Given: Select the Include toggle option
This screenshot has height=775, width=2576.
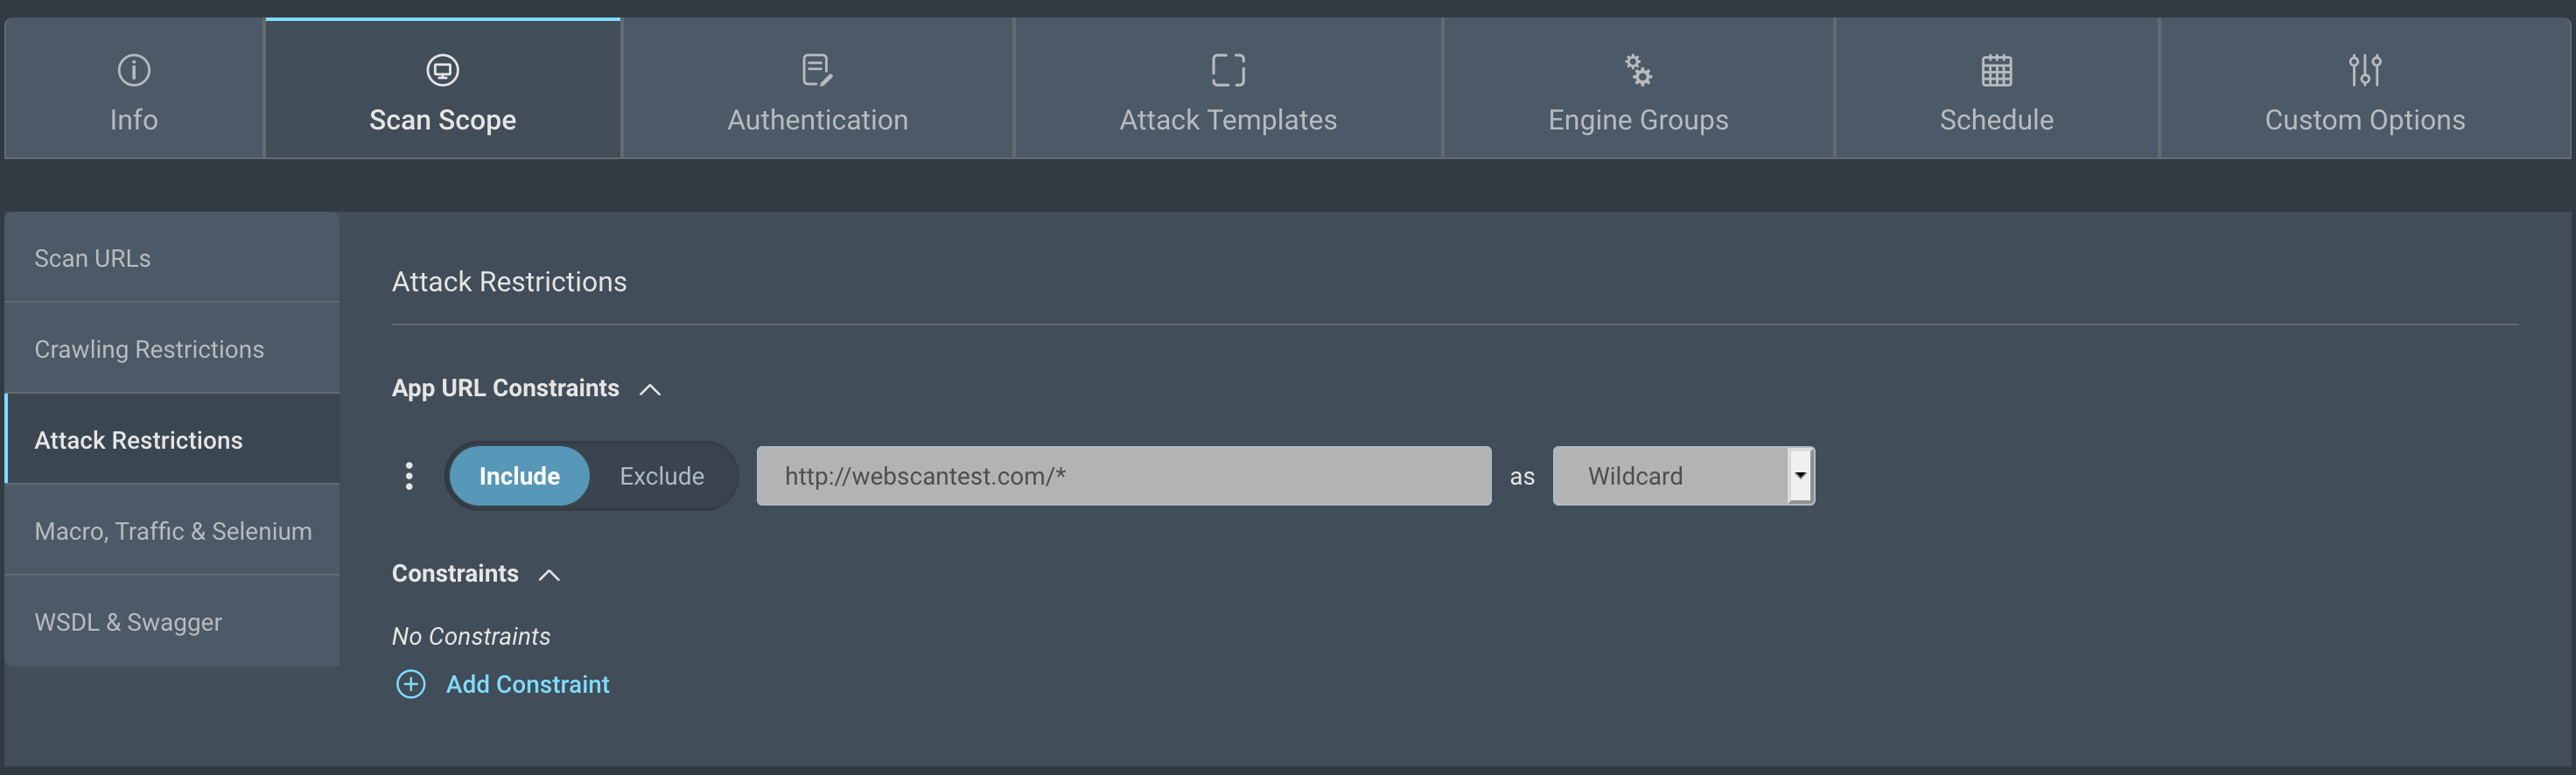Looking at the screenshot, I should pyautogui.click(x=519, y=476).
